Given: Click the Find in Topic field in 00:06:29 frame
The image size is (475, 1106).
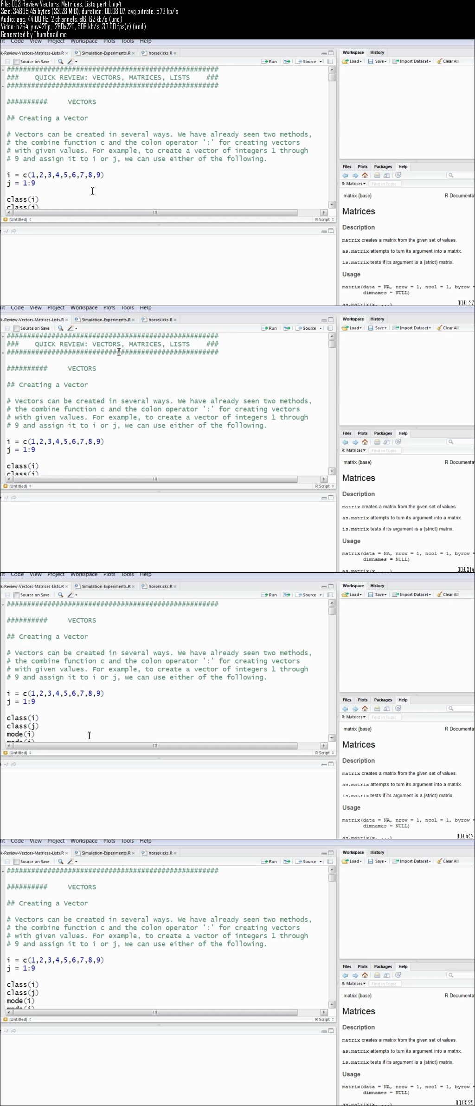Looking at the screenshot, I should click(x=385, y=984).
